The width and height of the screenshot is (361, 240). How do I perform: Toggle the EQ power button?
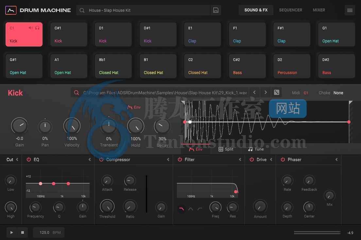(x=29, y=159)
